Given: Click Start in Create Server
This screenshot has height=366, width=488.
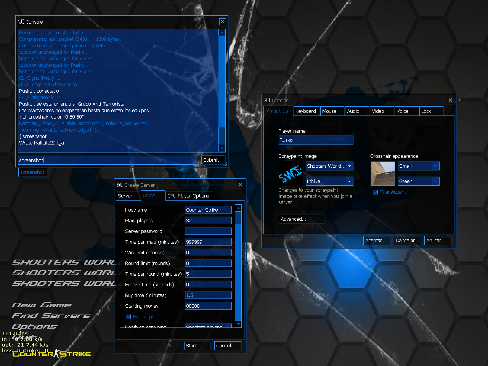Looking at the screenshot, I should point(197,346).
